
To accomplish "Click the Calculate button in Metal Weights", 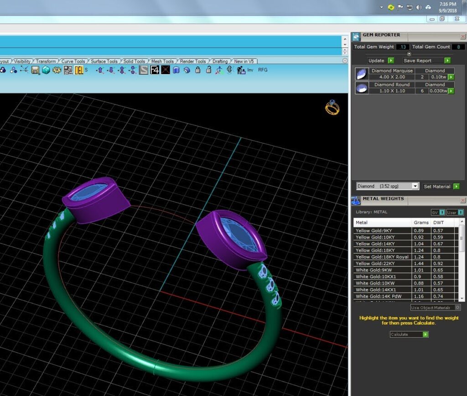I will 409,335.
